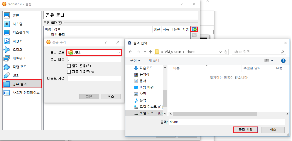Screen dimensions: 292x141
Task: Open 저장소 (Storage) settings category
Action: [22, 41]
